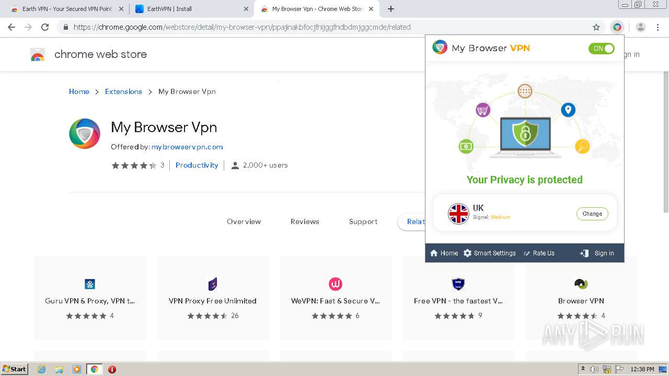Bookmark this page with the star icon

tap(596, 27)
